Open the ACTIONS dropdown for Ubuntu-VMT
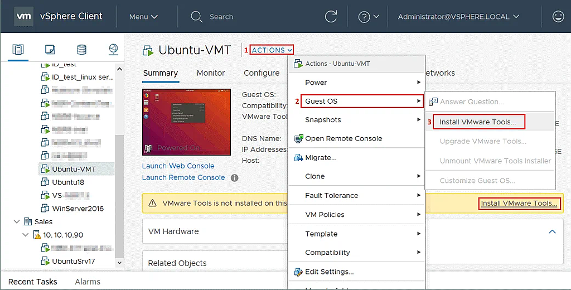This screenshot has width=571, height=290. click(272, 50)
